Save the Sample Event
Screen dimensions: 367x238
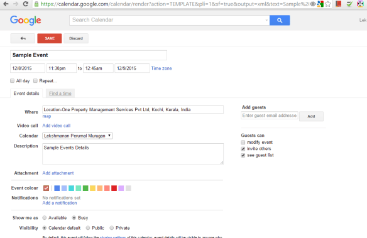pos(50,38)
